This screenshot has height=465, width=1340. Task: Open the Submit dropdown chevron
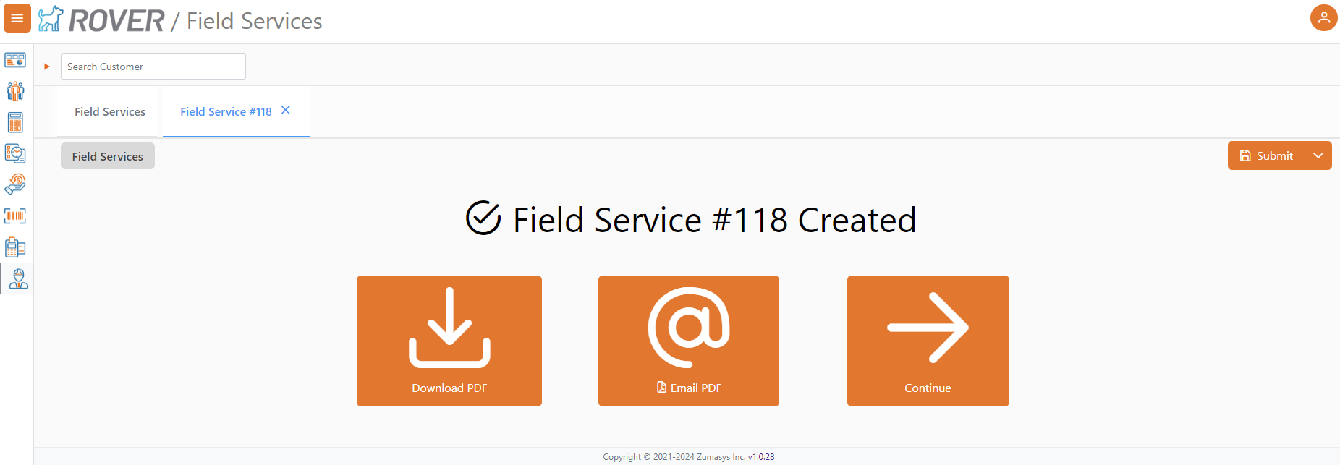tap(1318, 155)
